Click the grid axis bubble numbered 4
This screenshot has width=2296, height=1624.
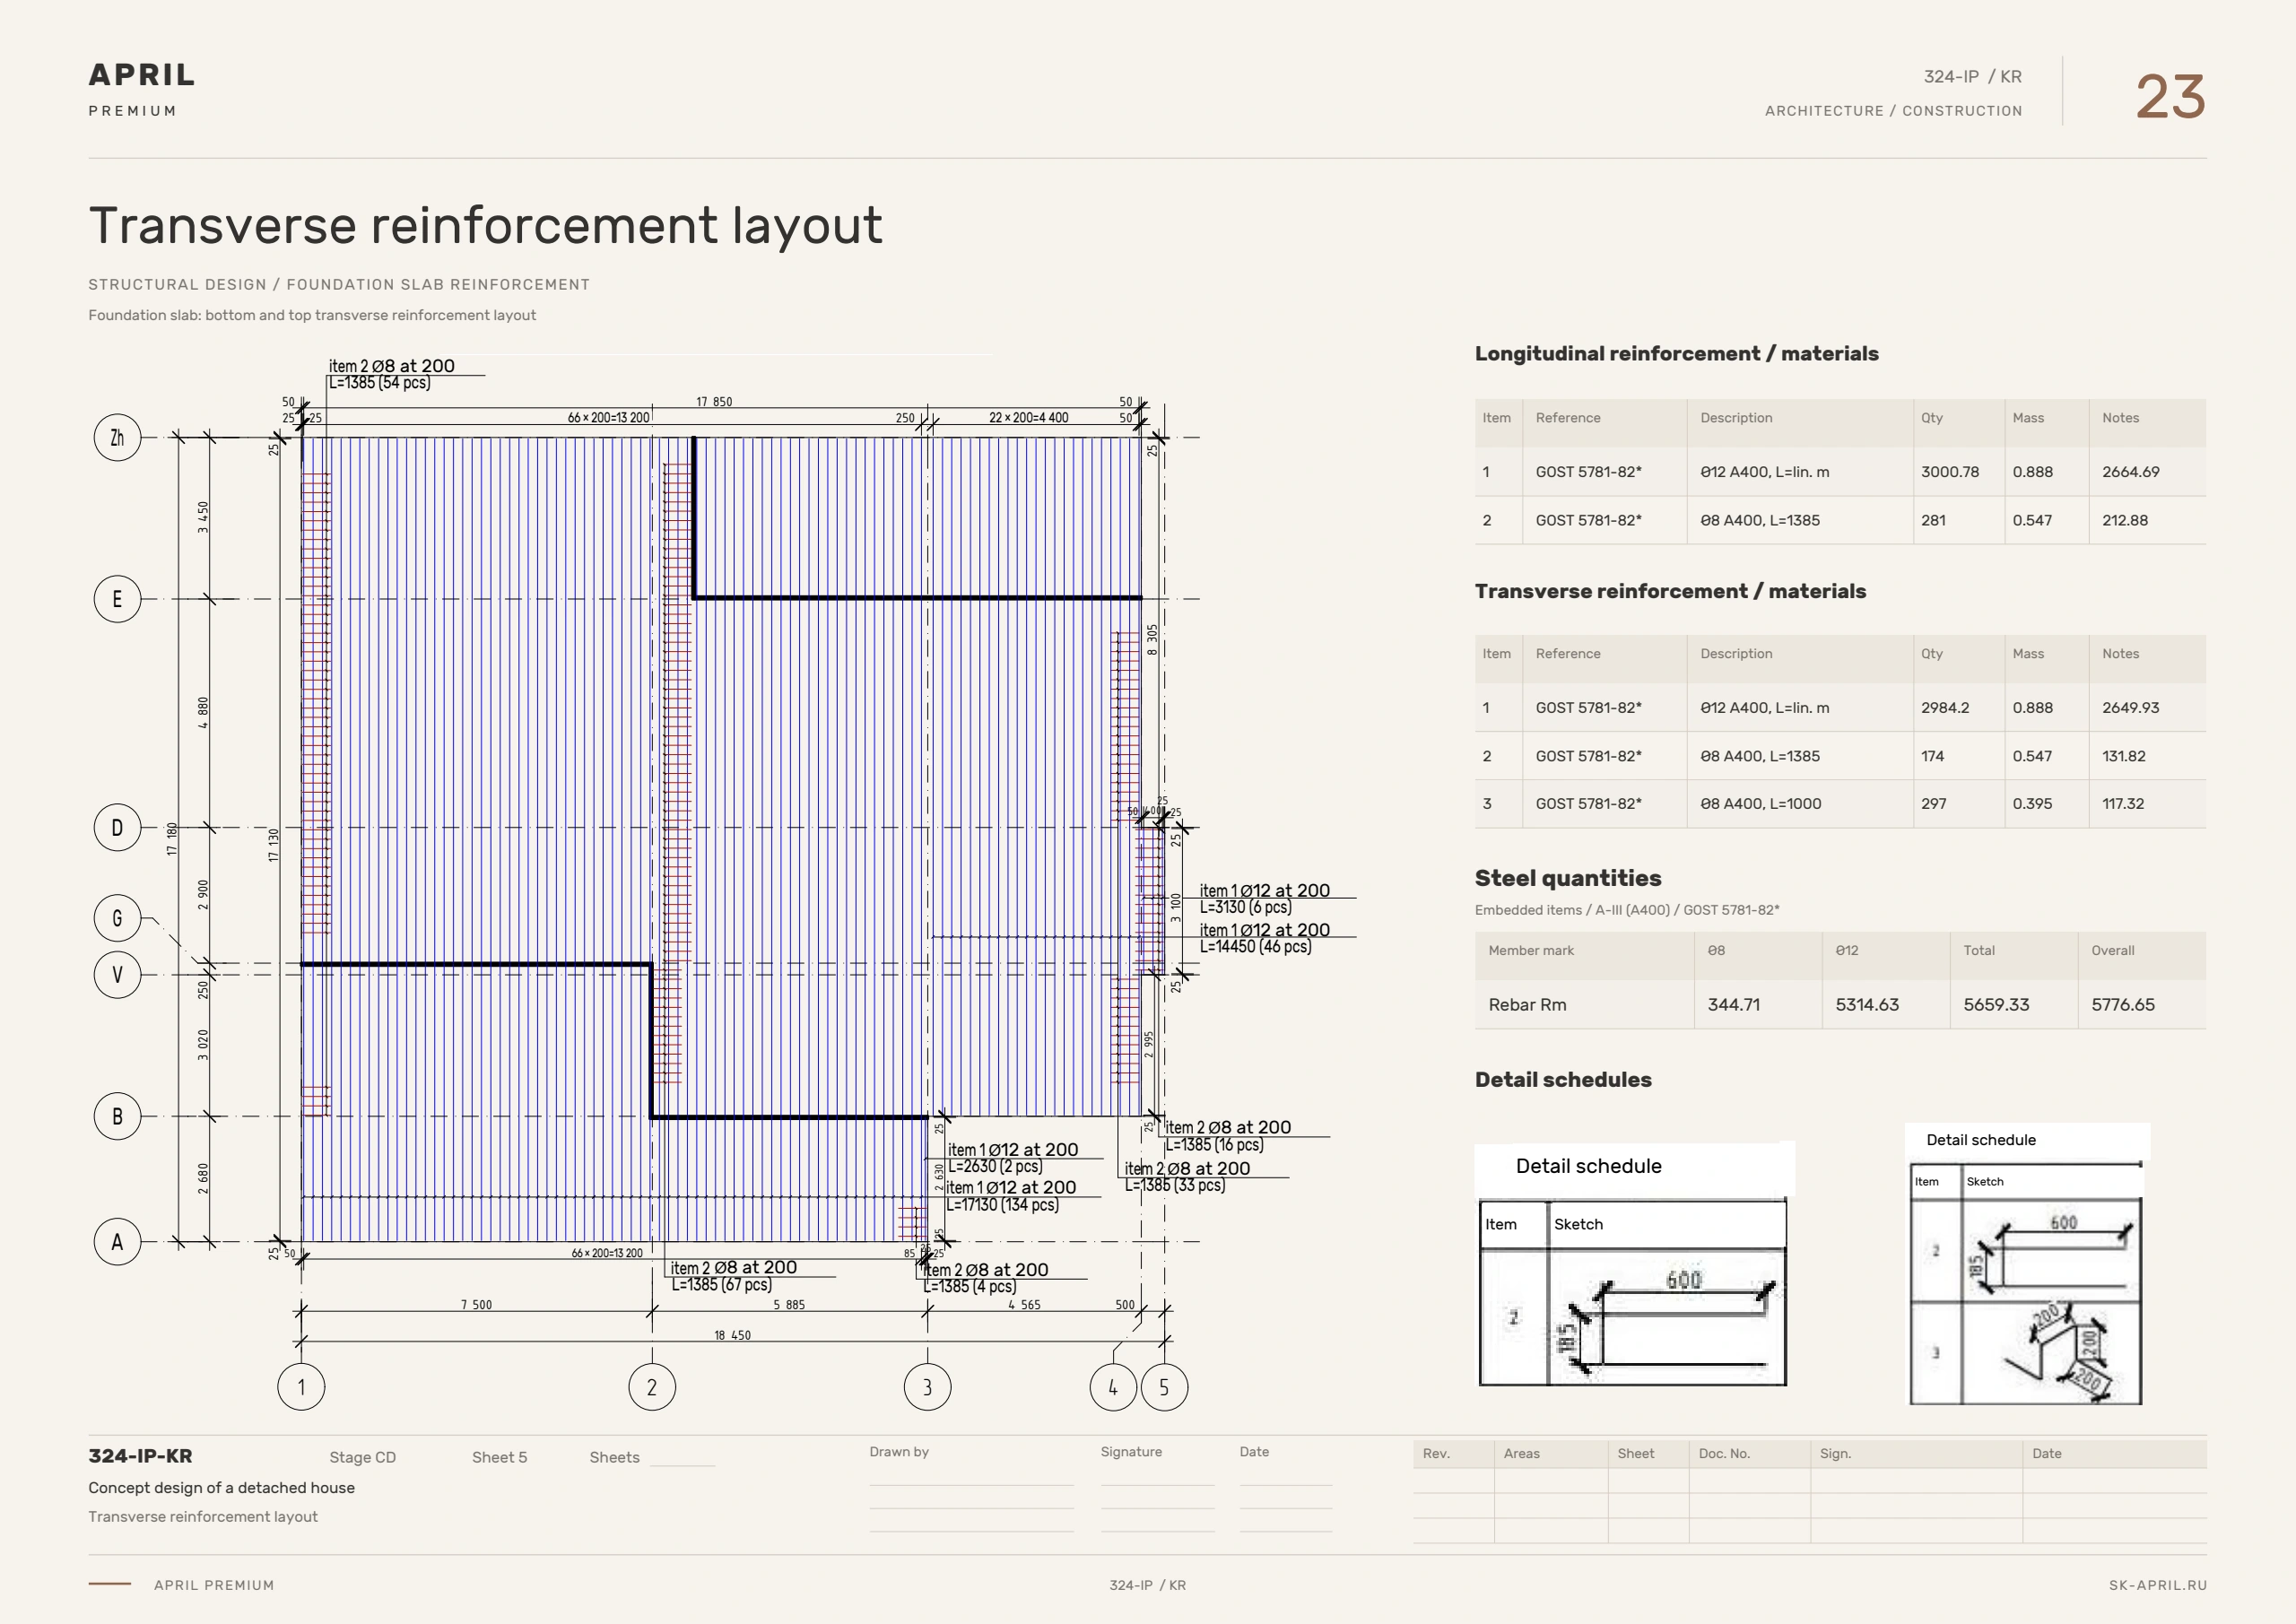1113,1387
